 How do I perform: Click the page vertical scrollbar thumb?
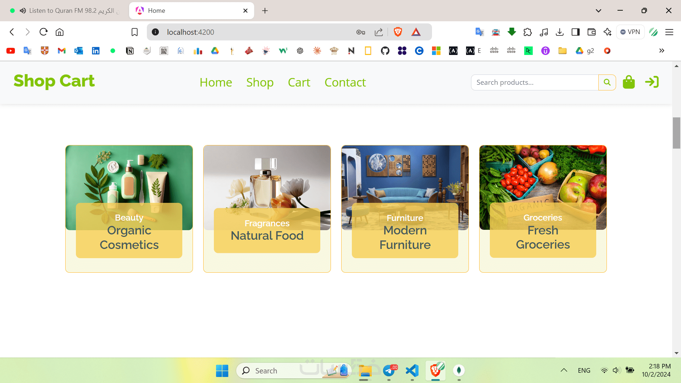[676, 133]
